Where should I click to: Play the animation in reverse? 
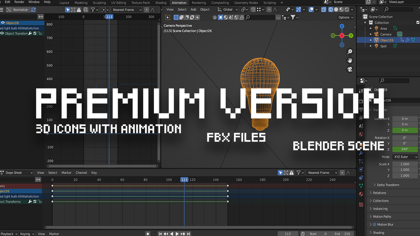coord(172,234)
